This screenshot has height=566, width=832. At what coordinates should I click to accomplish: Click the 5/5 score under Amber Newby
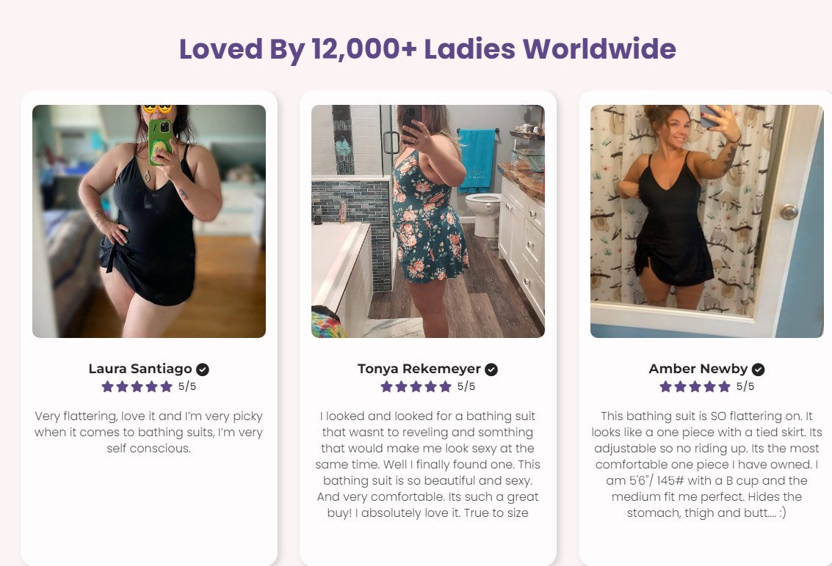point(745,386)
